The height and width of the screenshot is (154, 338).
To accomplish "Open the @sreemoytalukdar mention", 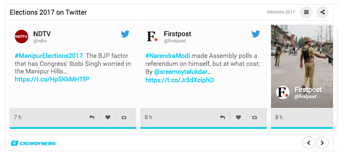I will [x=181, y=72].
